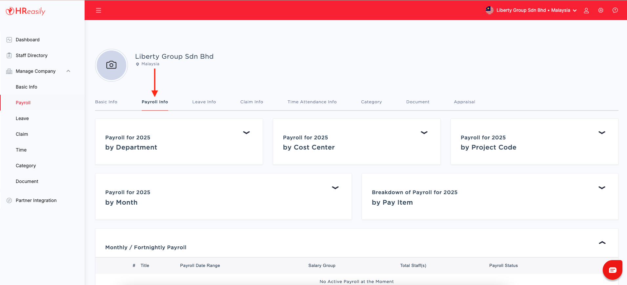The height and width of the screenshot is (285, 627).
Task: Open the Time Attendance Info tab
Action: [x=312, y=102]
